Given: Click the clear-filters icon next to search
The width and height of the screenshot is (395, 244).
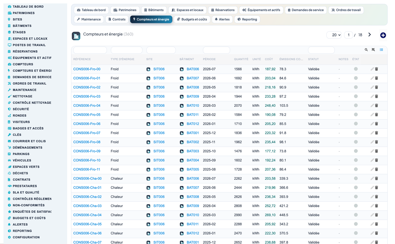Looking at the screenshot, I should click(x=373, y=50).
